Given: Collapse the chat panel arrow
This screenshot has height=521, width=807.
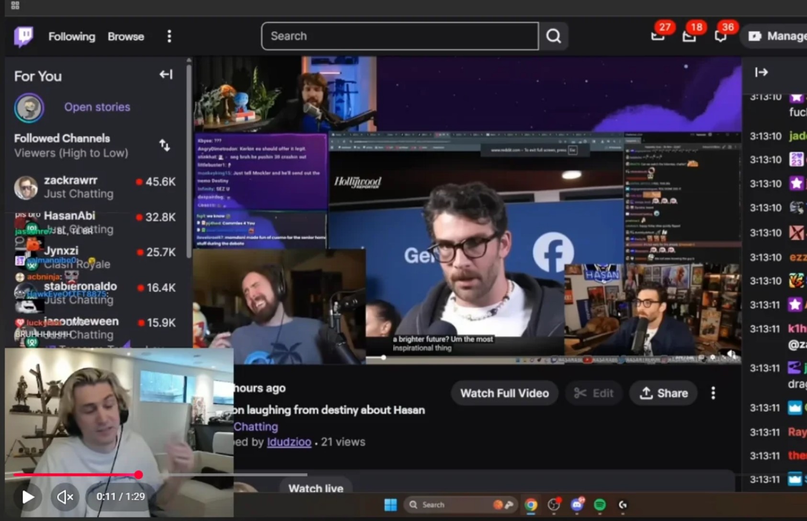Looking at the screenshot, I should point(762,72).
